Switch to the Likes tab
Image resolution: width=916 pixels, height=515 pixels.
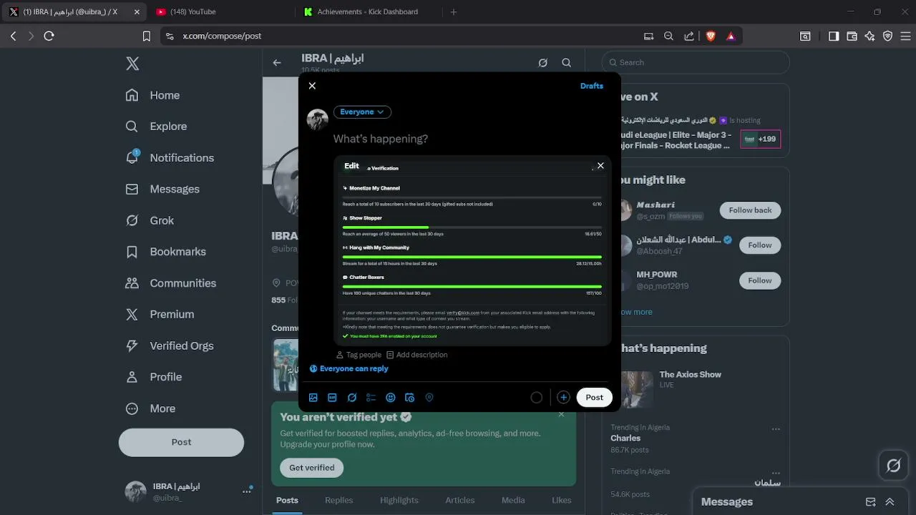click(x=562, y=500)
